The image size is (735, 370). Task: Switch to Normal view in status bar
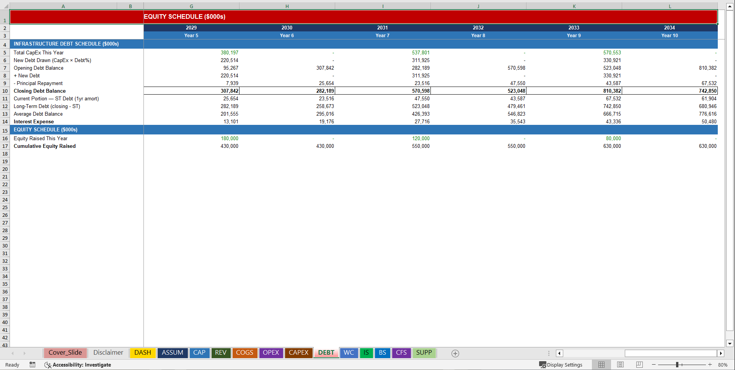tap(601, 365)
